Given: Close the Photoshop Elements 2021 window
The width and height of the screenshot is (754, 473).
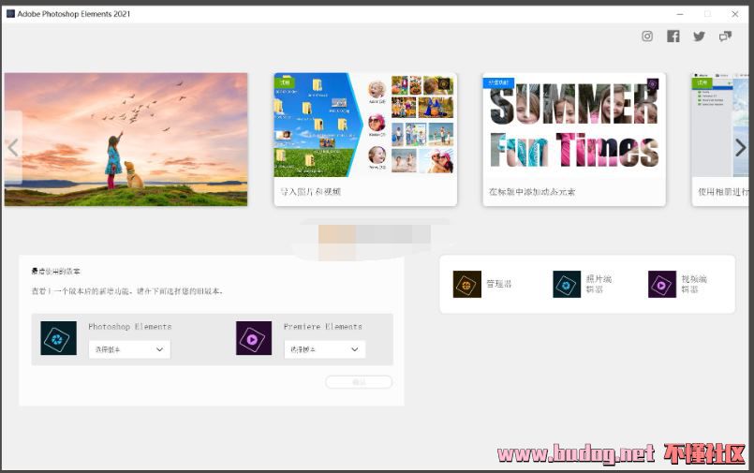Looking at the screenshot, I should coord(735,14).
